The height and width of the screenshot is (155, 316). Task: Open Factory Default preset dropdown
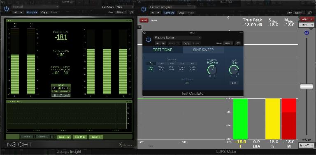click(177, 38)
